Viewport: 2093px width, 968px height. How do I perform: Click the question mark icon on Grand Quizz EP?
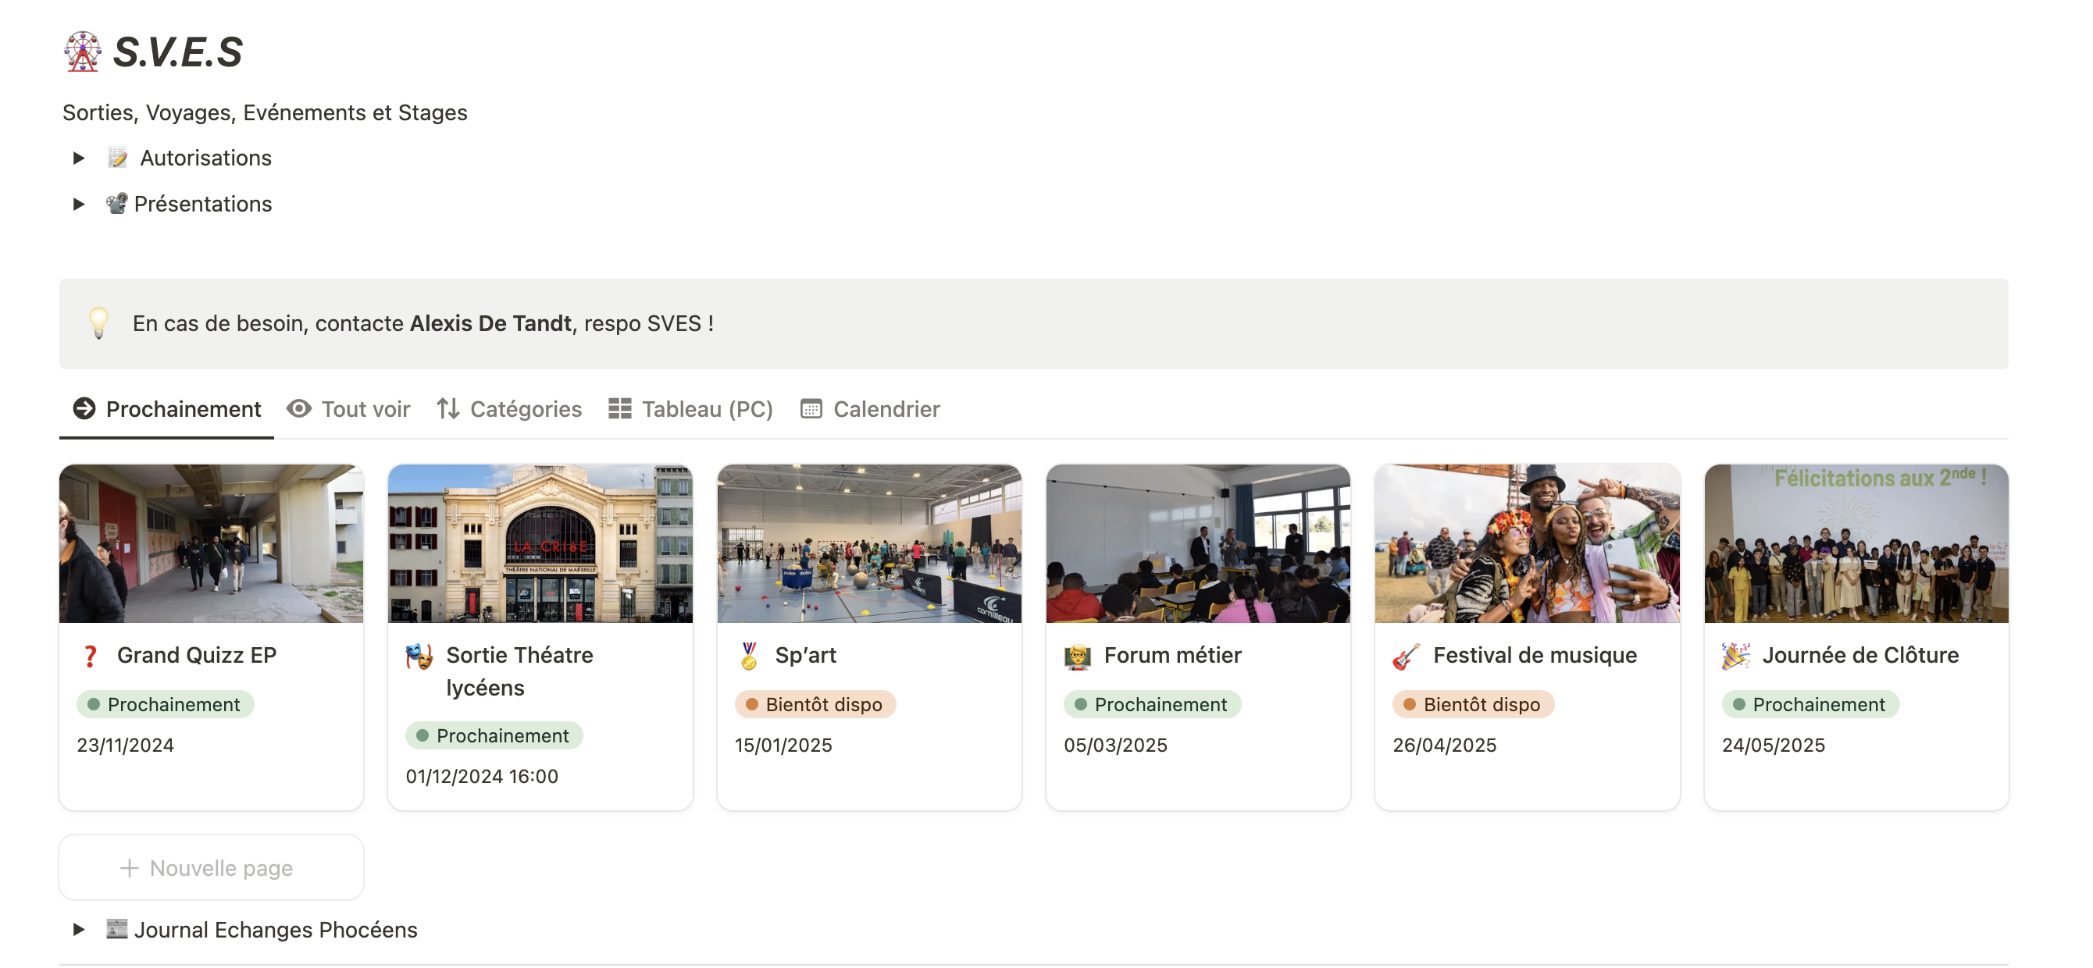pos(91,655)
